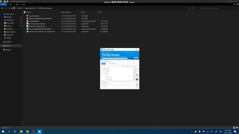Open the middle tab in Package Manager
The height and width of the screenshot is (134, 239).
119,60
